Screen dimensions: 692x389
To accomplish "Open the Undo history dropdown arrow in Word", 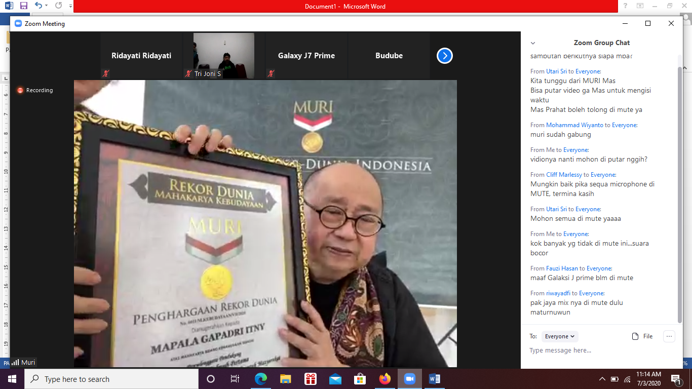I will (46, 6).
